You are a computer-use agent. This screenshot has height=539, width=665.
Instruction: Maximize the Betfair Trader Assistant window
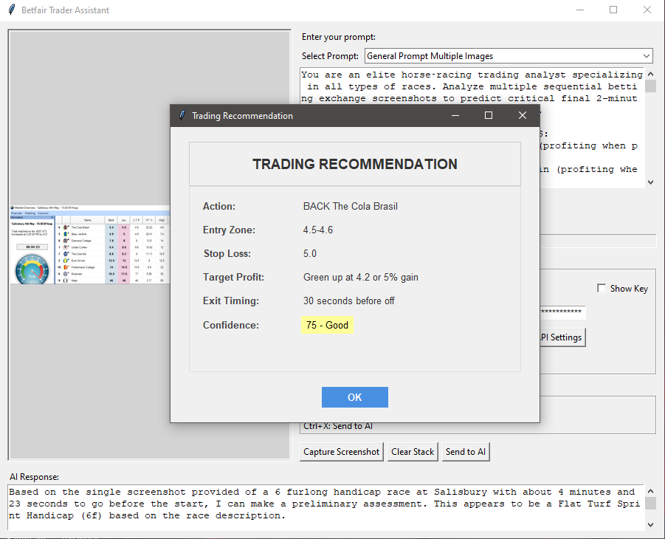(613, 10)
